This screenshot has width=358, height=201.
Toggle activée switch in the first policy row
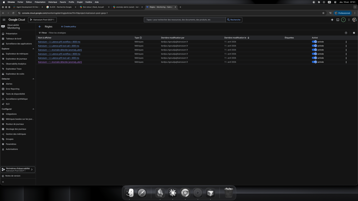pyautogui.click(x=314, y=42)
